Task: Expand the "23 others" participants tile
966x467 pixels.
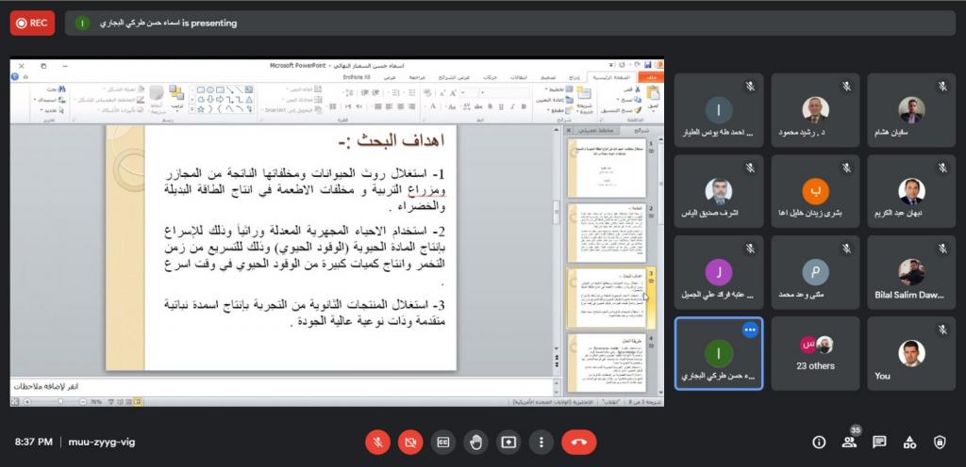Action: point(815,353)
